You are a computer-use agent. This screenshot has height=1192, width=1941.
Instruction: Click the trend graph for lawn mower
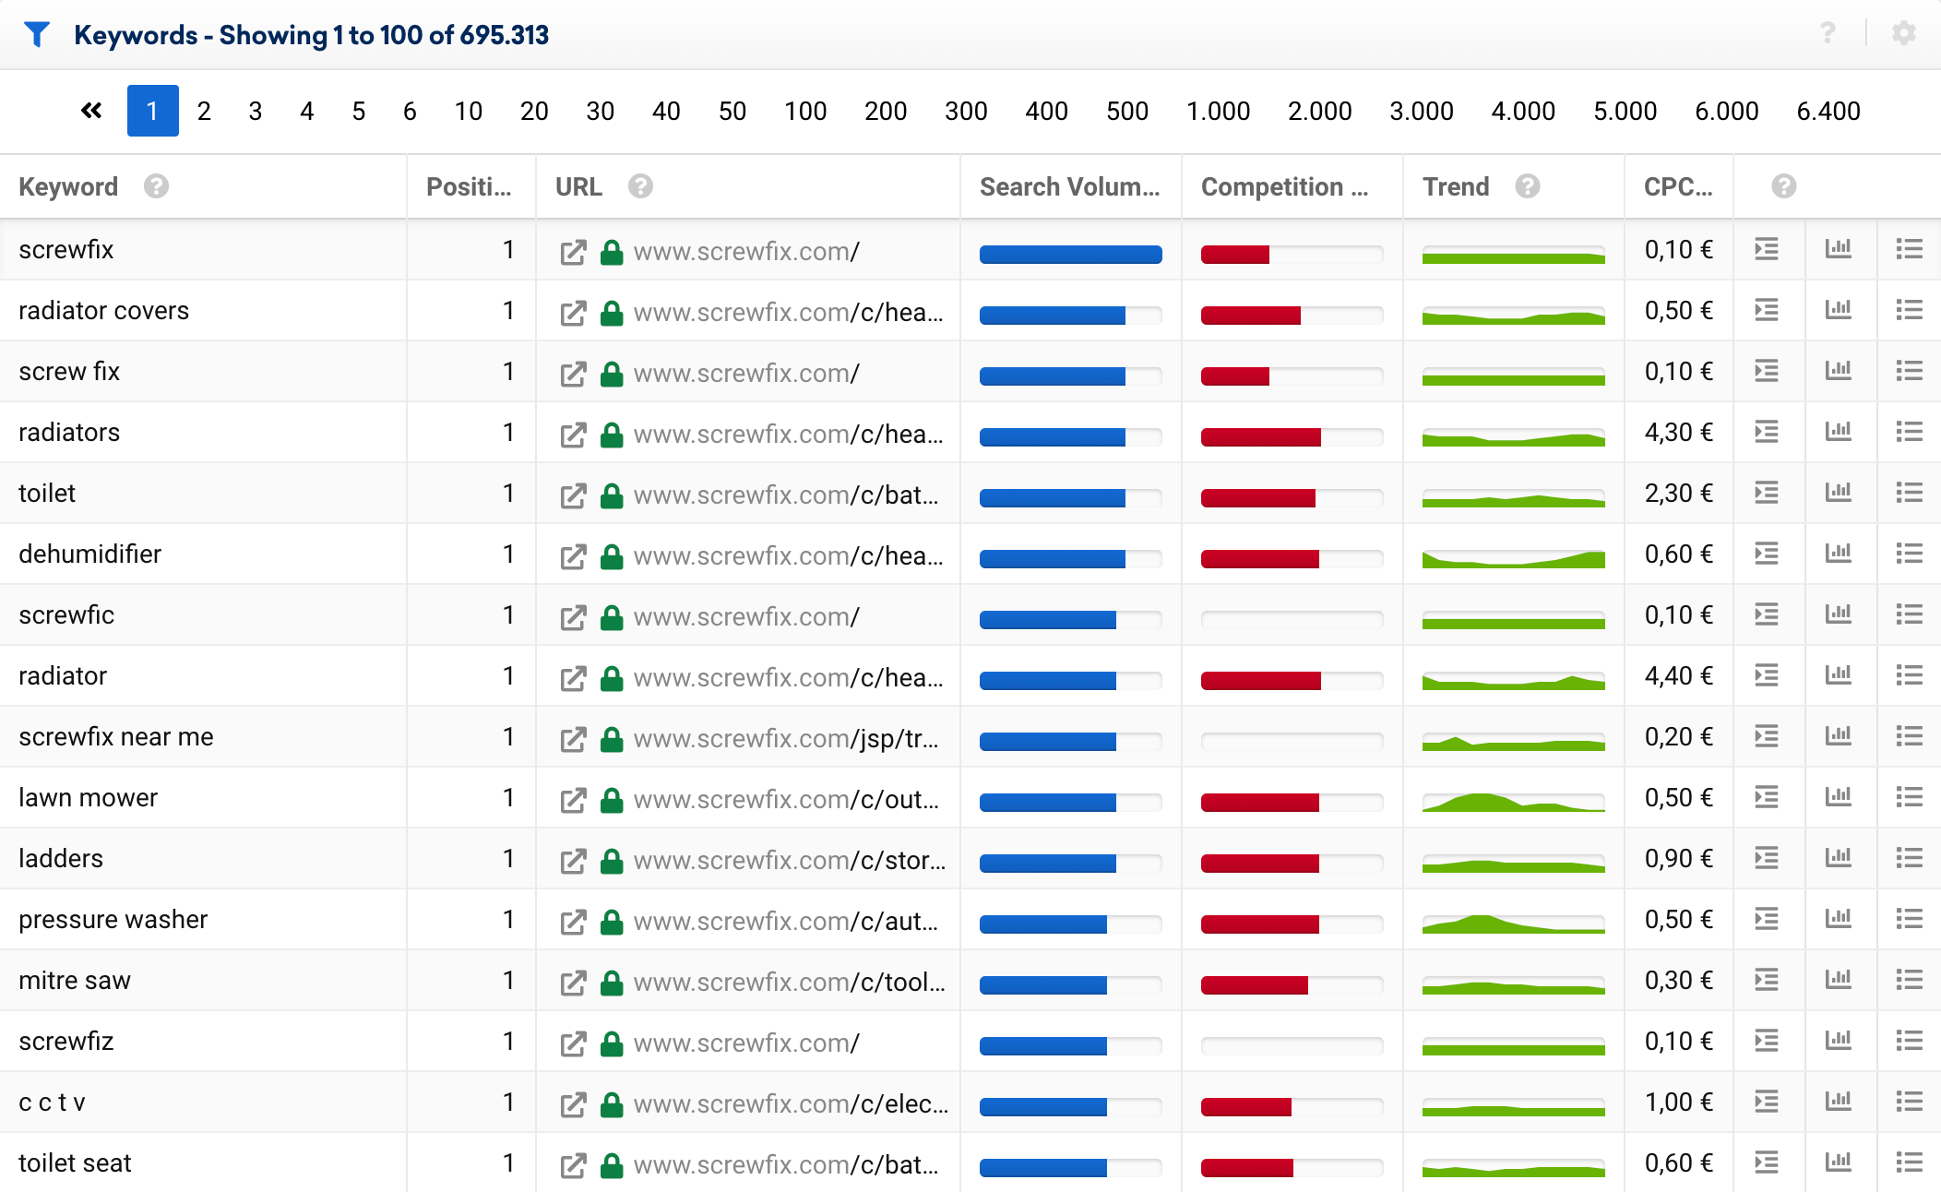(1513, 801)
